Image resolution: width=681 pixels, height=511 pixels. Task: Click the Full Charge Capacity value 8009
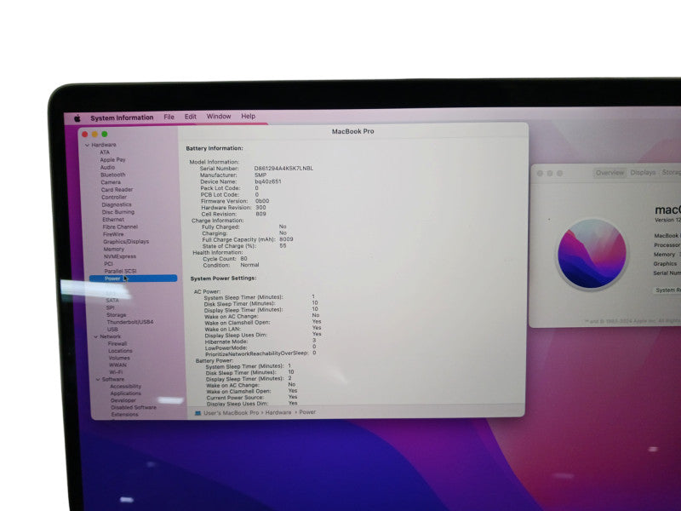point(286,239)
